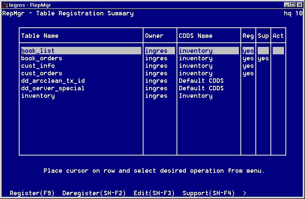Click Sup value 'yes' for book_orders
This screenshot has height=199, width=305.
263,58
